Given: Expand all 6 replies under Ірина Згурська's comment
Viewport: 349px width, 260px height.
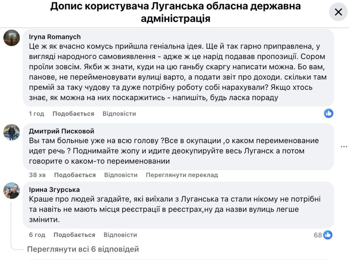Looking at the screenshot, I should pos(83,249).
